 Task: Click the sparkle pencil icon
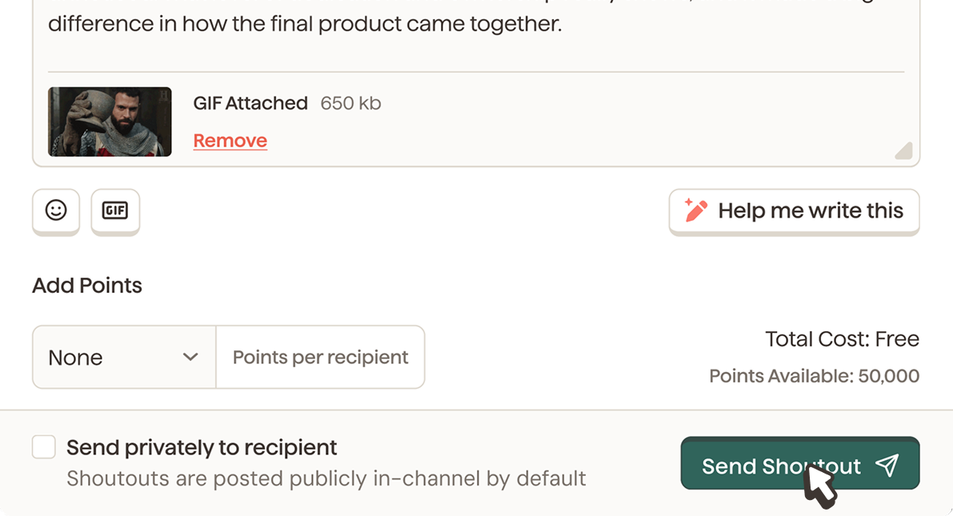tap(695, 210)
